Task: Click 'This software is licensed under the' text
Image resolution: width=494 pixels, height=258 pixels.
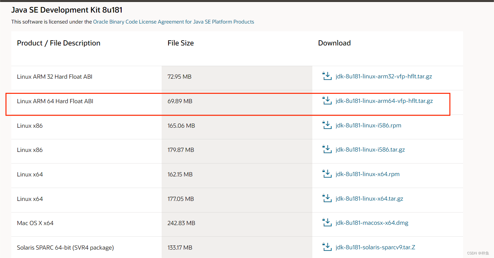Action: point(52,22)
